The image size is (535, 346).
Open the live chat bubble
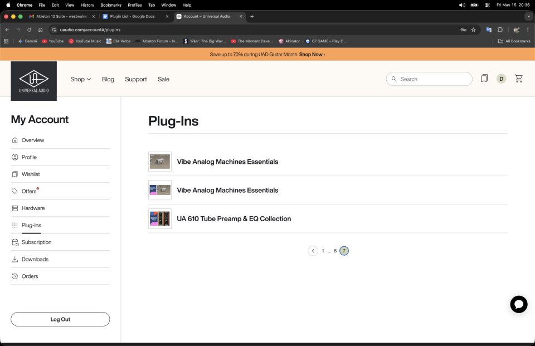click(519, 304)
